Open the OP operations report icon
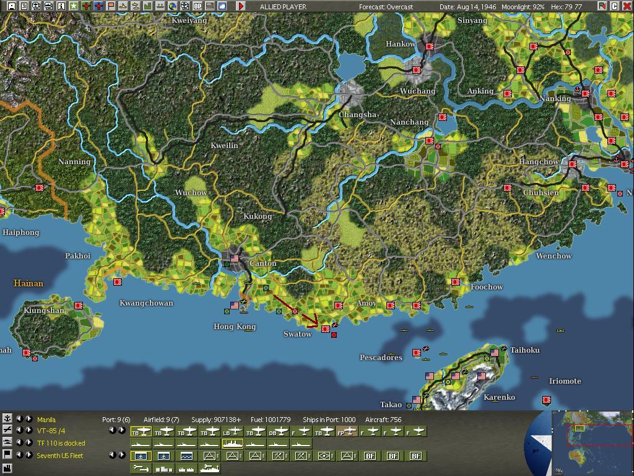The width and height of the screenshot is (634, 476). coord(198,6)
